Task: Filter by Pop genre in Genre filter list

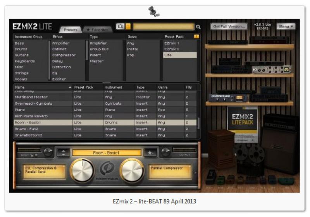Action: [131, 55]
